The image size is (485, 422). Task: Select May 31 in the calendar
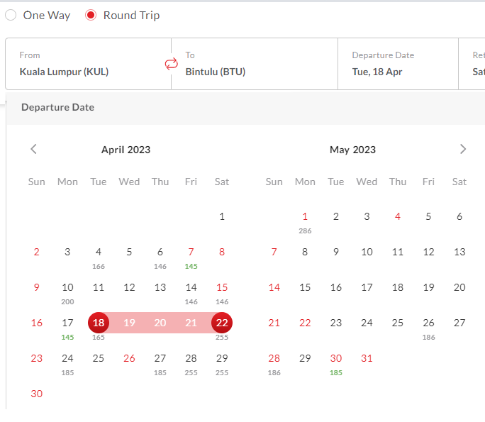point(367,358)
